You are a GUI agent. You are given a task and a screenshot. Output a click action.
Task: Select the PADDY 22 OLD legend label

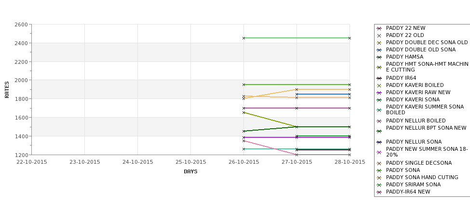pyautogui.click(x=405, y=35)
